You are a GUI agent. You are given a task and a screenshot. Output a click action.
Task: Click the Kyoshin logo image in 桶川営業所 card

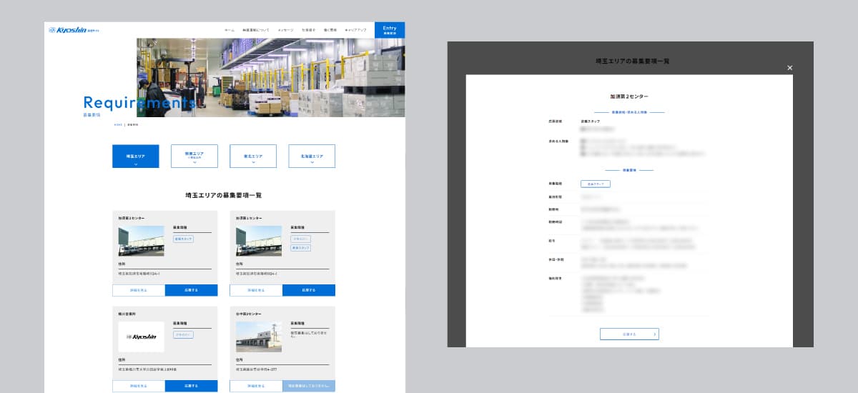141,337
